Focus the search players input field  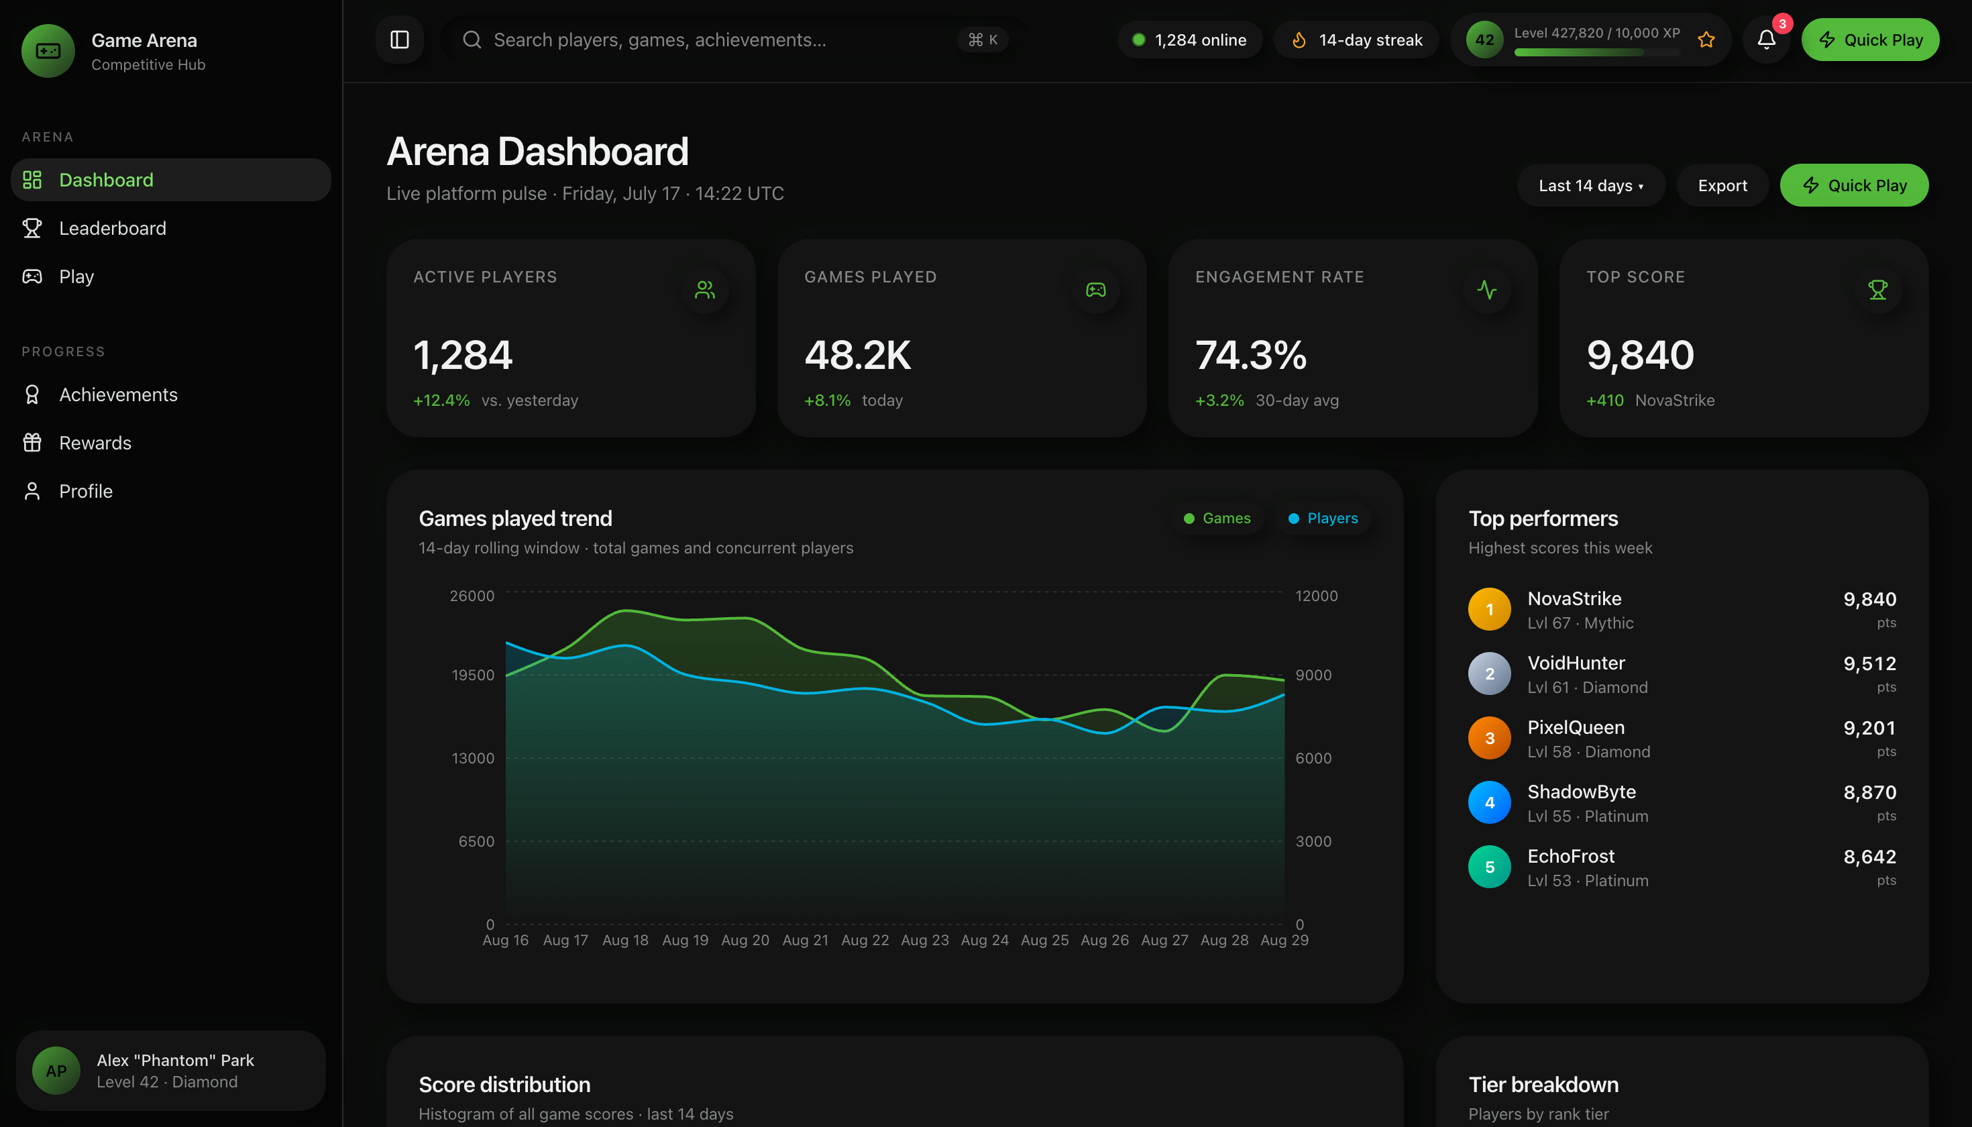[x=735, y=40]
